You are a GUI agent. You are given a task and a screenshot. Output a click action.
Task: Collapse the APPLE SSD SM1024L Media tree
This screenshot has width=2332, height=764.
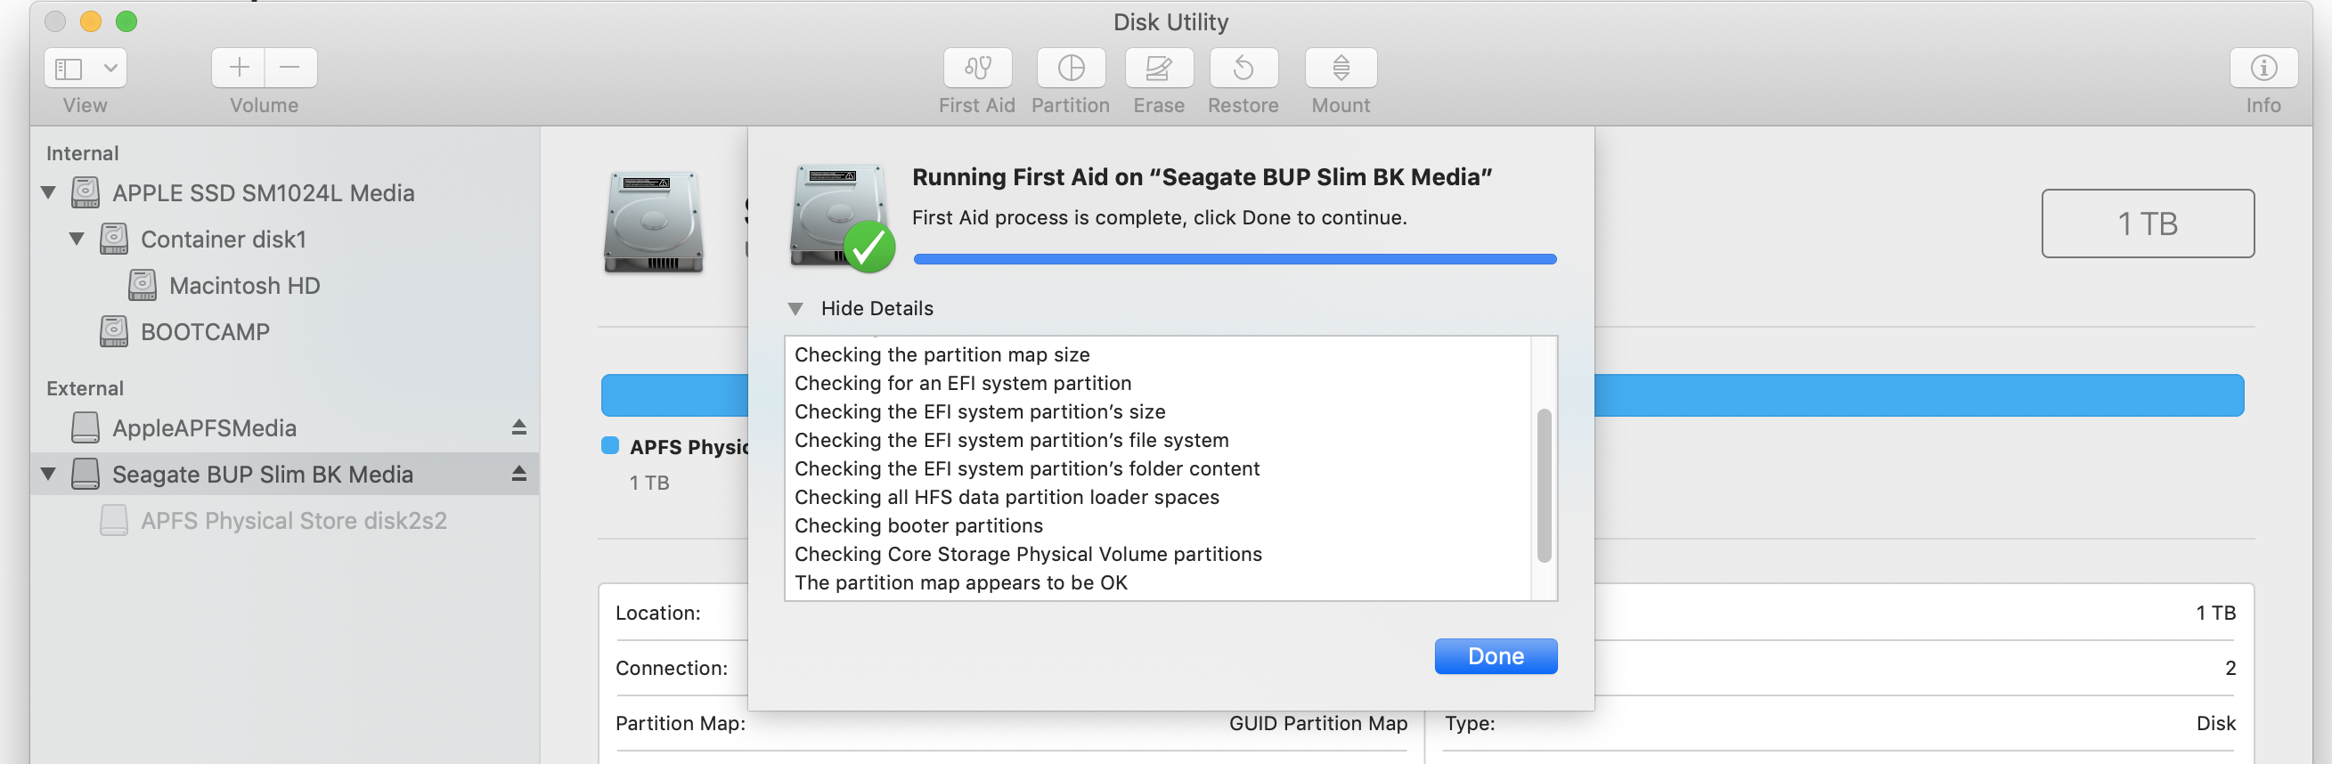pos(49,193)
